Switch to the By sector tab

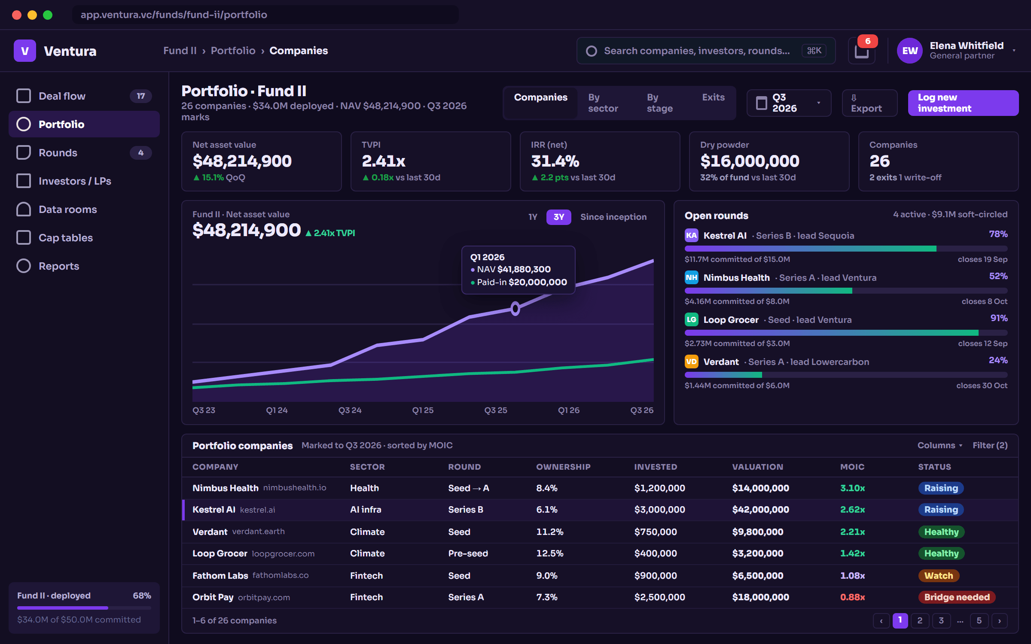(x=603, y=103)
